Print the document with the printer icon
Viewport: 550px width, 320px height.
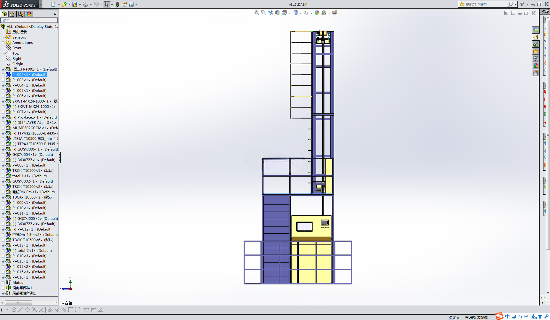coord(85,4)
